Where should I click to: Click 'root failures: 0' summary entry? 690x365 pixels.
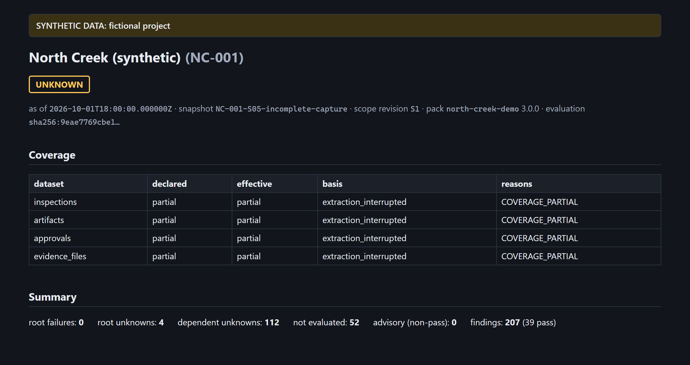tap(56, 322)
